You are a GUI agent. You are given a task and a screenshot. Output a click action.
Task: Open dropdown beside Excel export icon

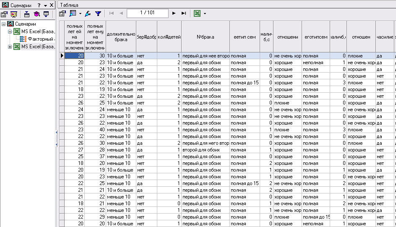pyautogui.click(x=205, y=13)
